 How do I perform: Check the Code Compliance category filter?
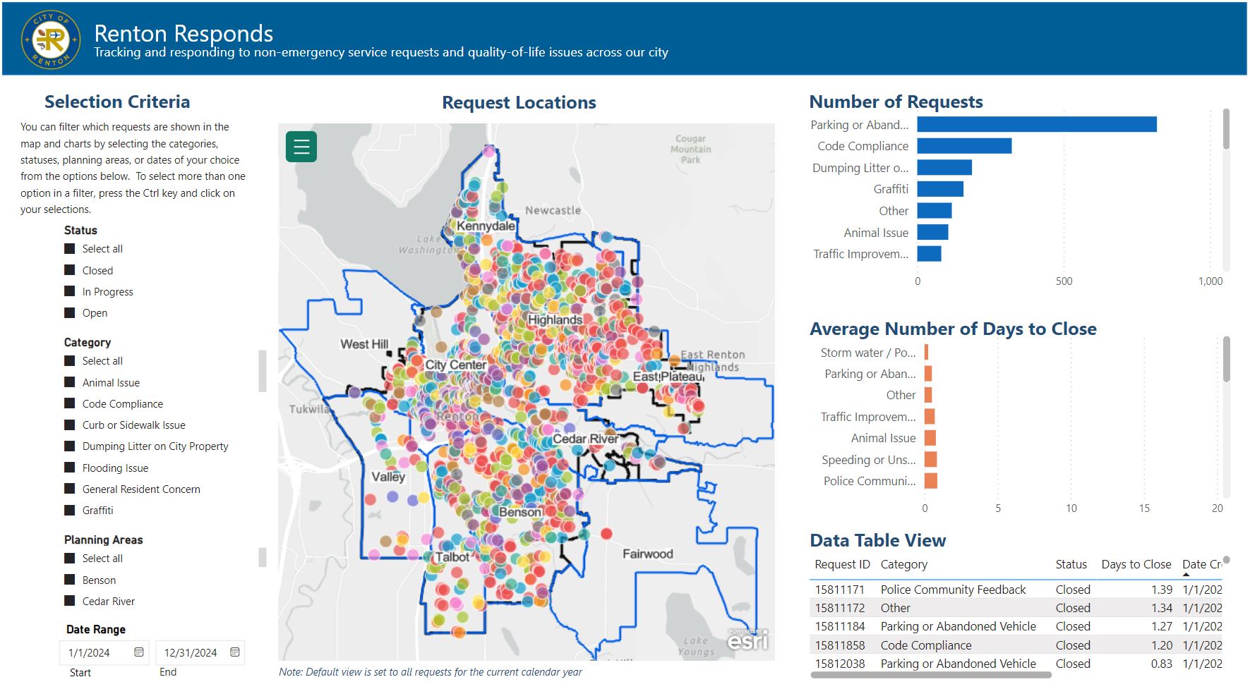point(69,403)
